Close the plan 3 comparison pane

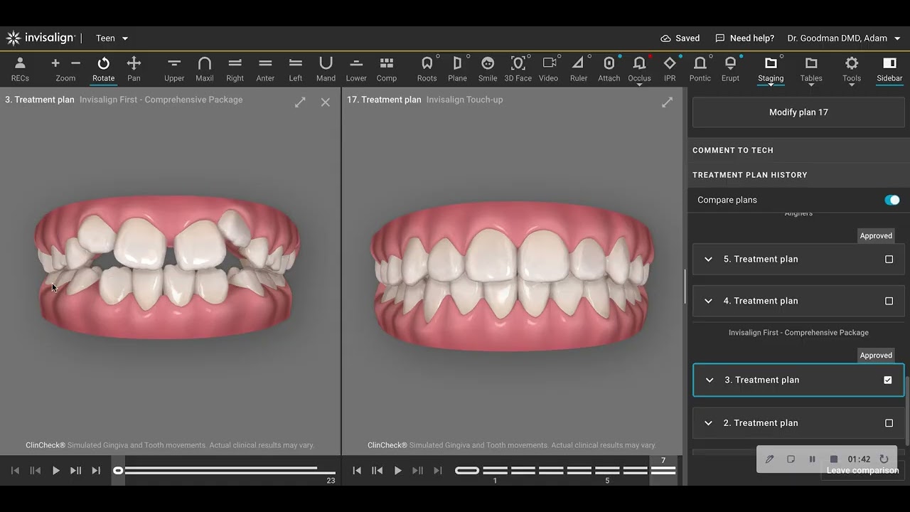(x=326, y=102)
